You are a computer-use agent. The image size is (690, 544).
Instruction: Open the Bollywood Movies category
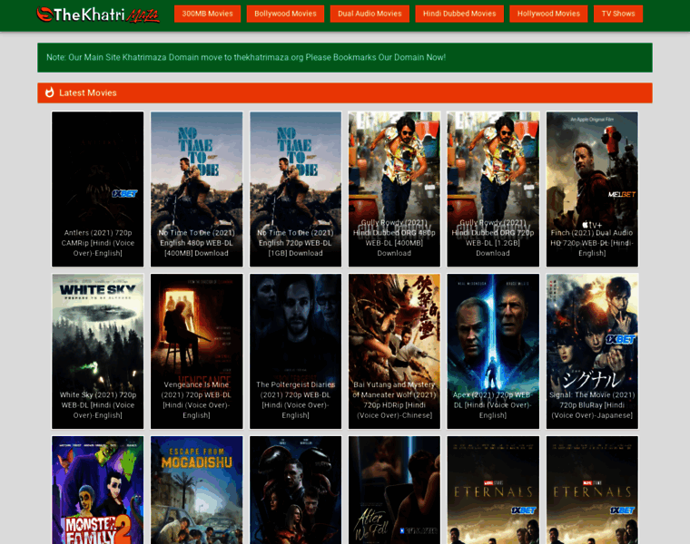[285, 14]
